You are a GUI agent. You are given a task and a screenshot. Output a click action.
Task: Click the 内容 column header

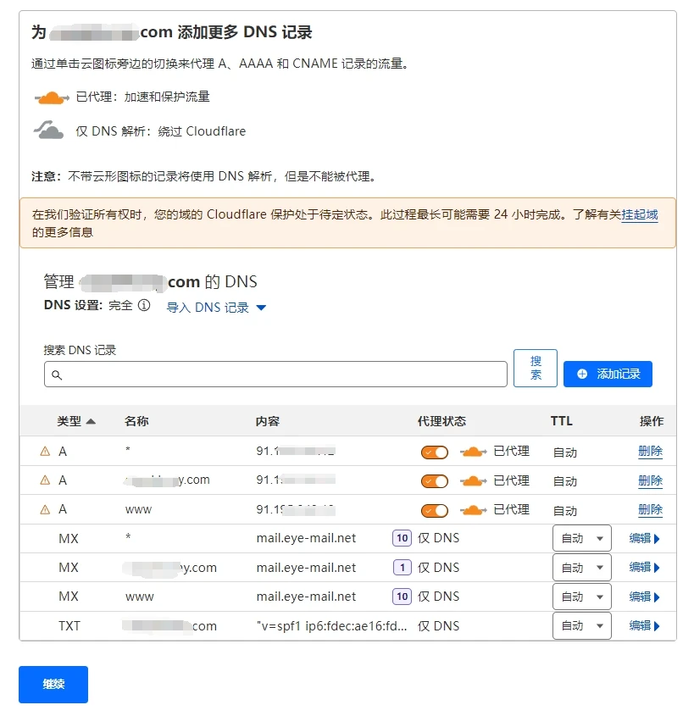coord(268,421)
